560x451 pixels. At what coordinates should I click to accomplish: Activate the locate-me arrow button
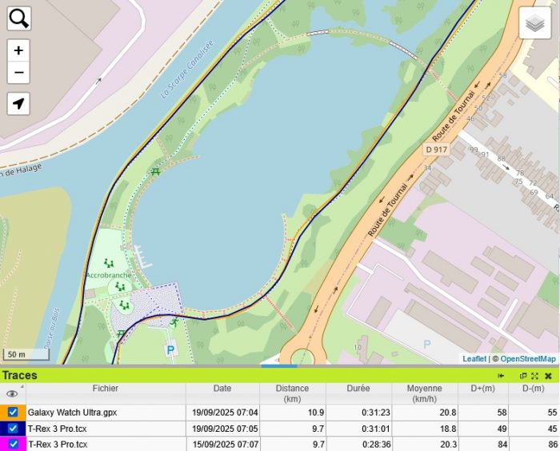[x=18, y=103]
